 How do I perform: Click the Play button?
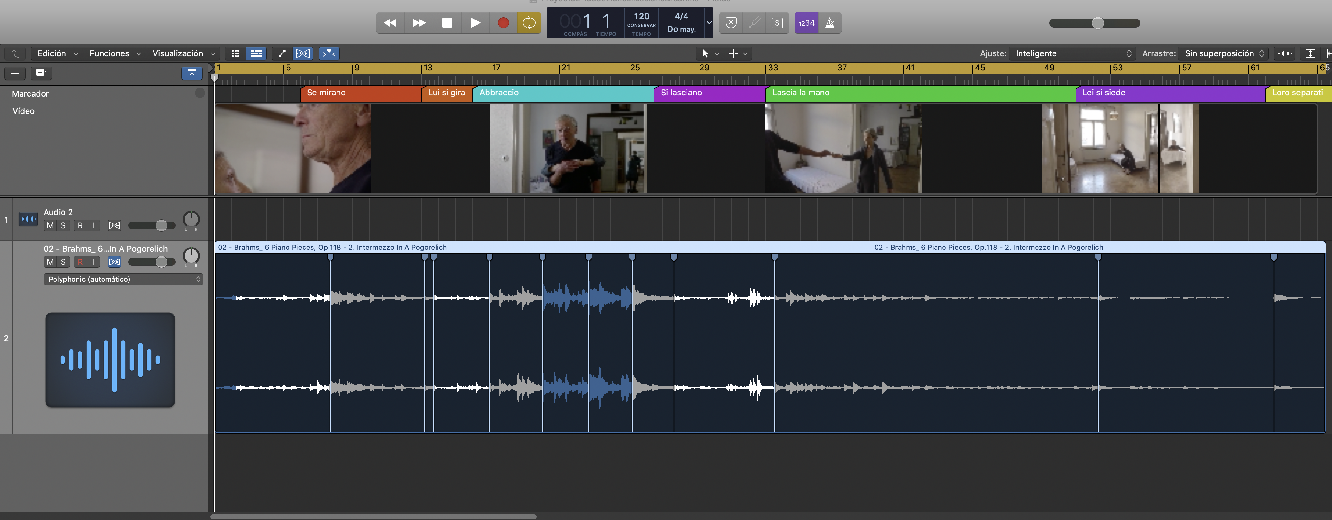[475, 23]
